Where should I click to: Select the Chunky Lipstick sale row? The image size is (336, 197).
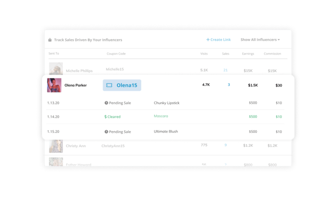point(168,103)
